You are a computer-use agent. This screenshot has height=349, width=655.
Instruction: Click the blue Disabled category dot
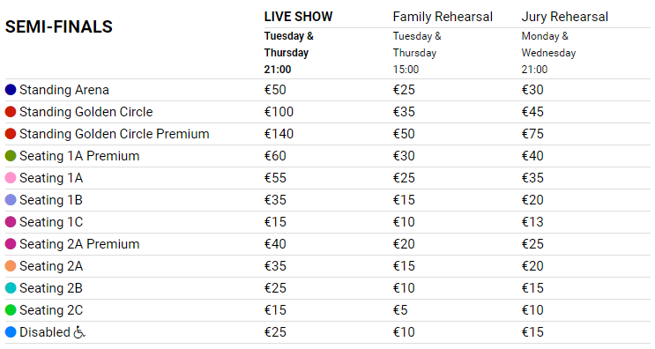[11, 332]
